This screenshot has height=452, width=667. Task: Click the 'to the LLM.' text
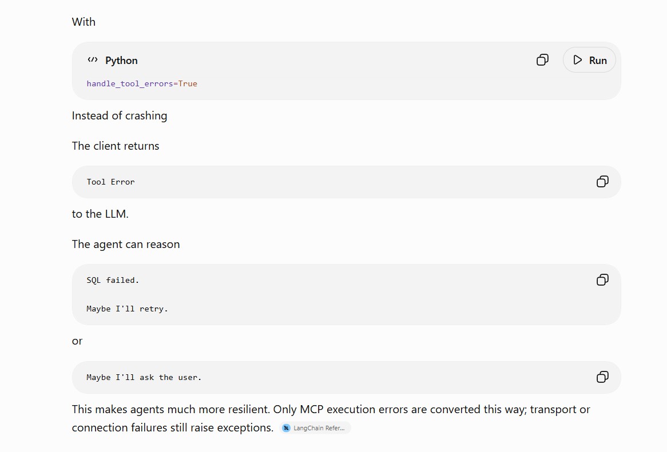tap(100, 214)
